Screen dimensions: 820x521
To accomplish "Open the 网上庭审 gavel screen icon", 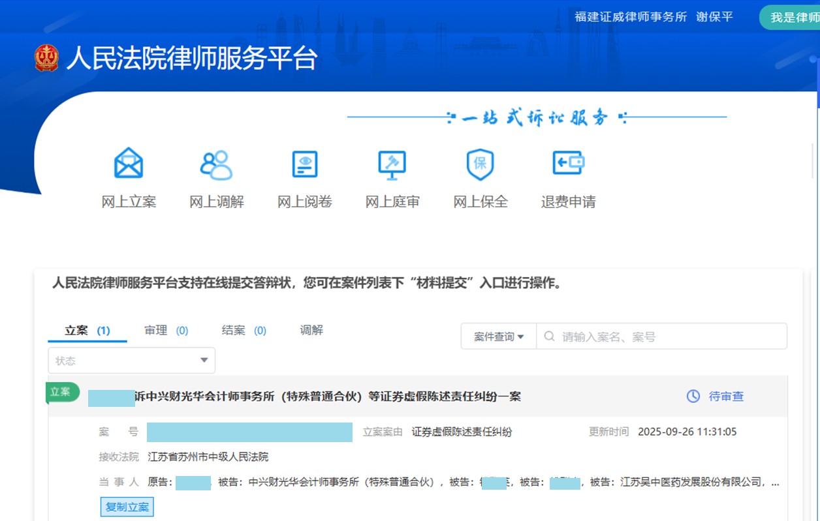I will 392,165.
